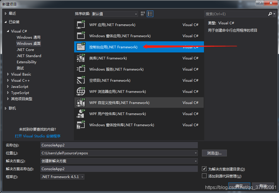Viewport: 279px width, 193px height.
Task: Switch to medium icons list view
Action: pos(150,14)
